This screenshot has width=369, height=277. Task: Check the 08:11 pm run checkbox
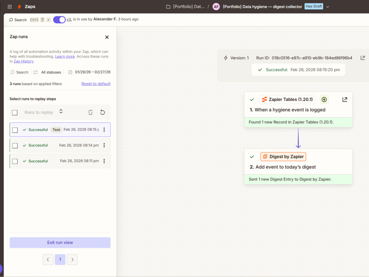15,161
